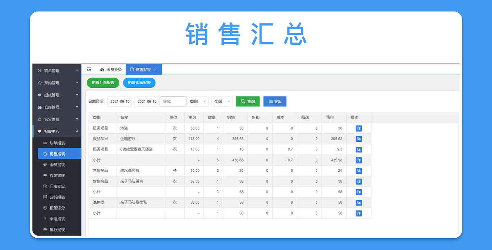The image size is (492, 250).
Task: Click the 预约管理 star icon
Action: (40, 83)
